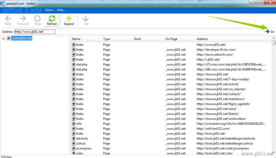Screen dimensions: 276x158
Task: Select the jscompress row in file list
Action: point(83,148)
